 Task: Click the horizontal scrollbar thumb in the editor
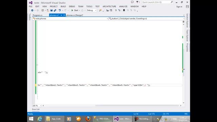(137, 105)
